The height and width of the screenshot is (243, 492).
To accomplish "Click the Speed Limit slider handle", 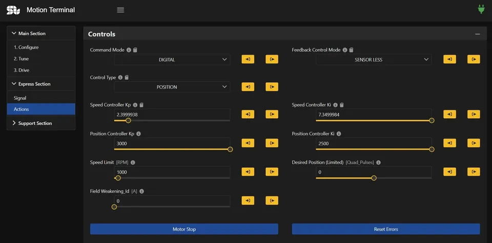I will pos(118,178).
